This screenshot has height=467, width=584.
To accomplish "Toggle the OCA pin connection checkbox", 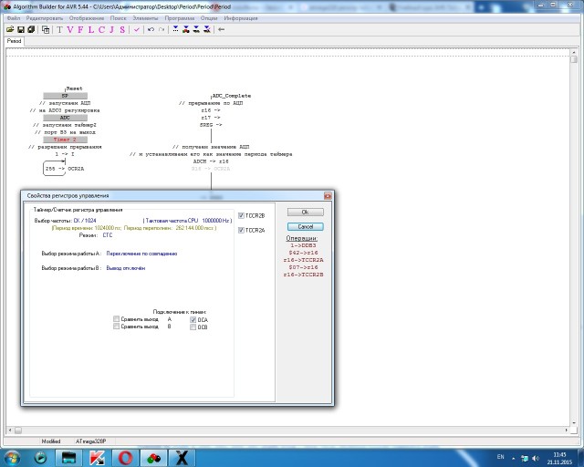I will (x=193, y=320).
